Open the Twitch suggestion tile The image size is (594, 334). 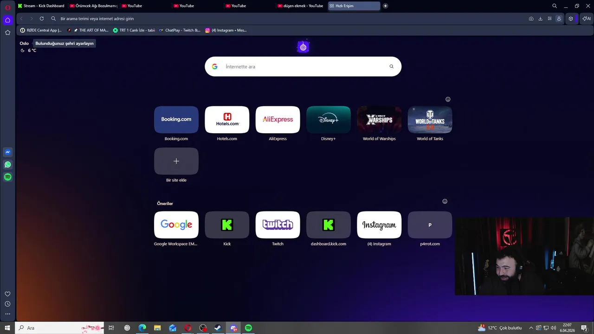[x=278, y=225]
